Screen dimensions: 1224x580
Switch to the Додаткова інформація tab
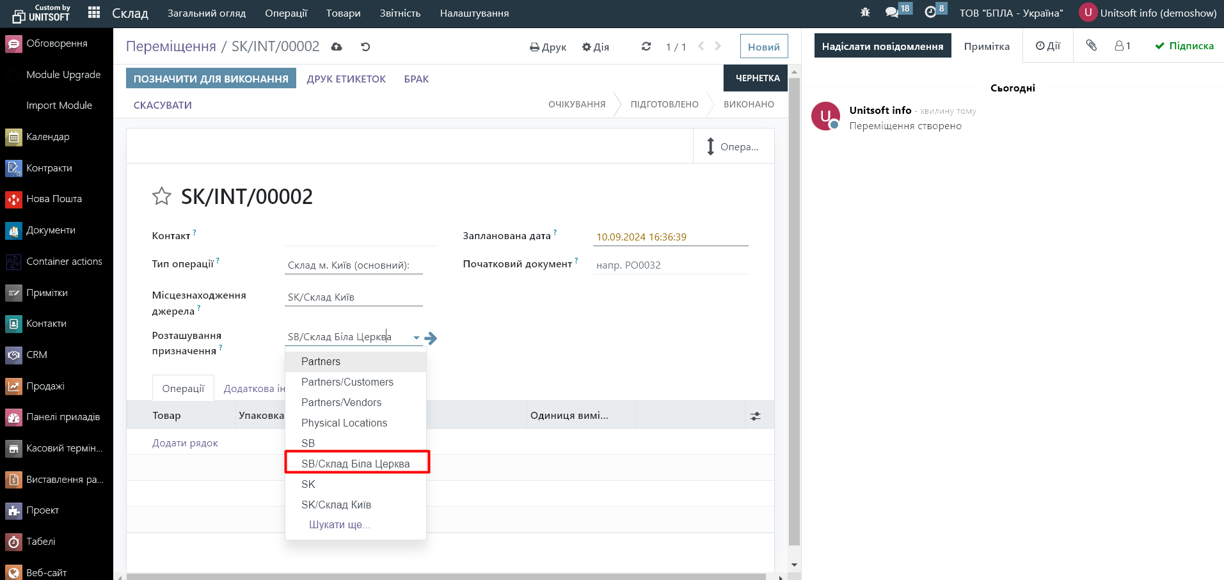coord(254,389)
